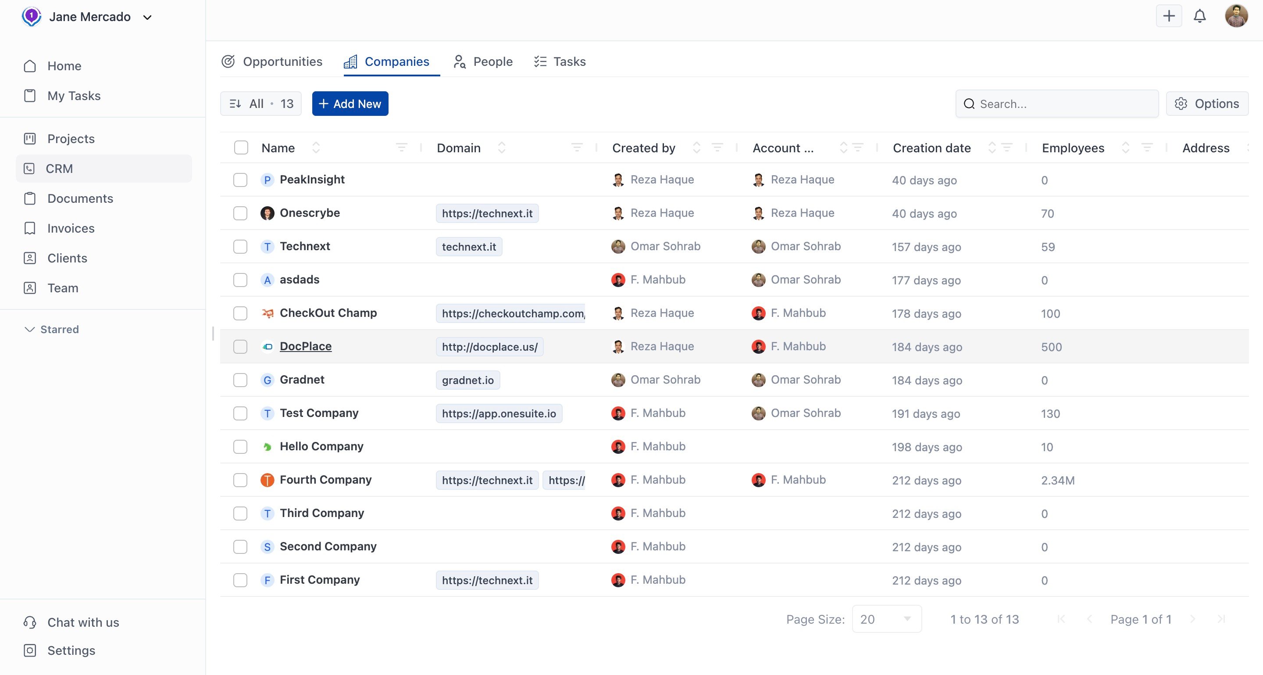Tick the Gradnet row checkbox
Image resolution: width=1263 pixels, height=675 pixels.
pos(240,380)
